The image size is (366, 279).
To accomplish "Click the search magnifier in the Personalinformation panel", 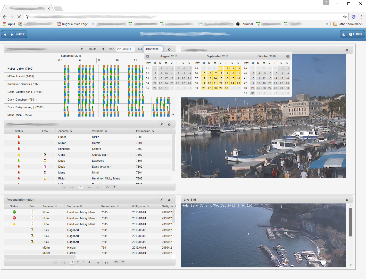I will [162, 200].
